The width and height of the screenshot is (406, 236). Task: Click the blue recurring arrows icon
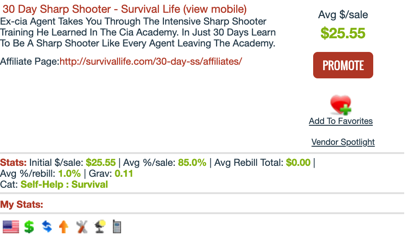tap(47, 227)
